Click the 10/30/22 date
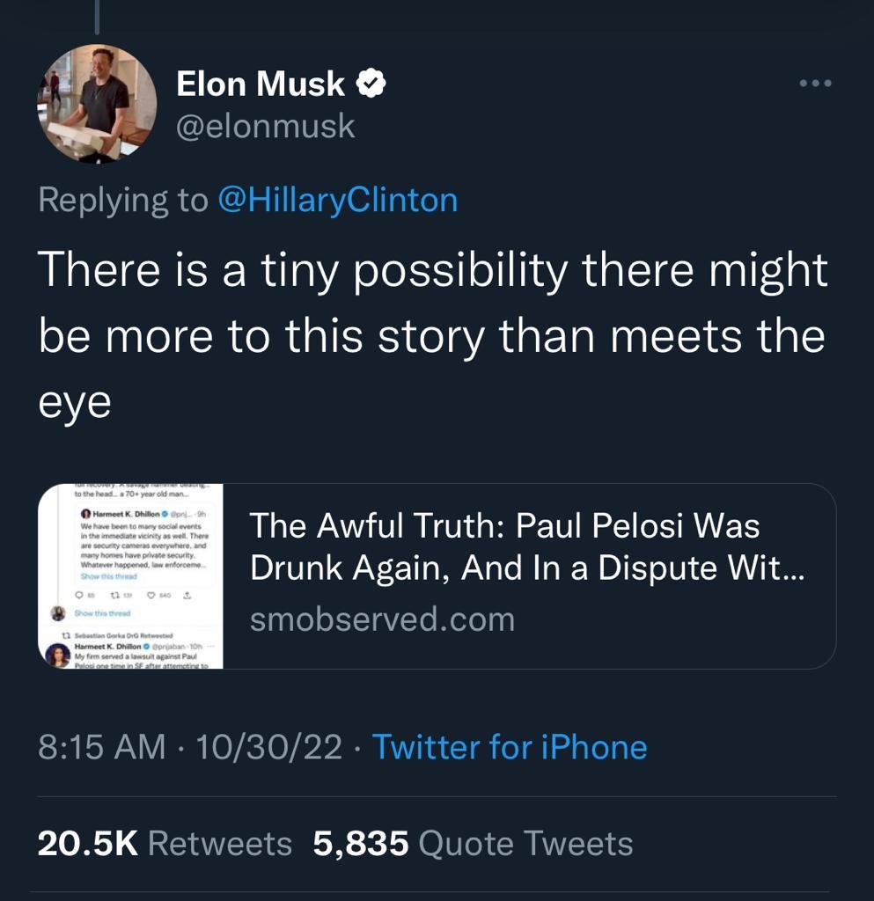The width and height of the screenshot is (874, 901). 269,747
